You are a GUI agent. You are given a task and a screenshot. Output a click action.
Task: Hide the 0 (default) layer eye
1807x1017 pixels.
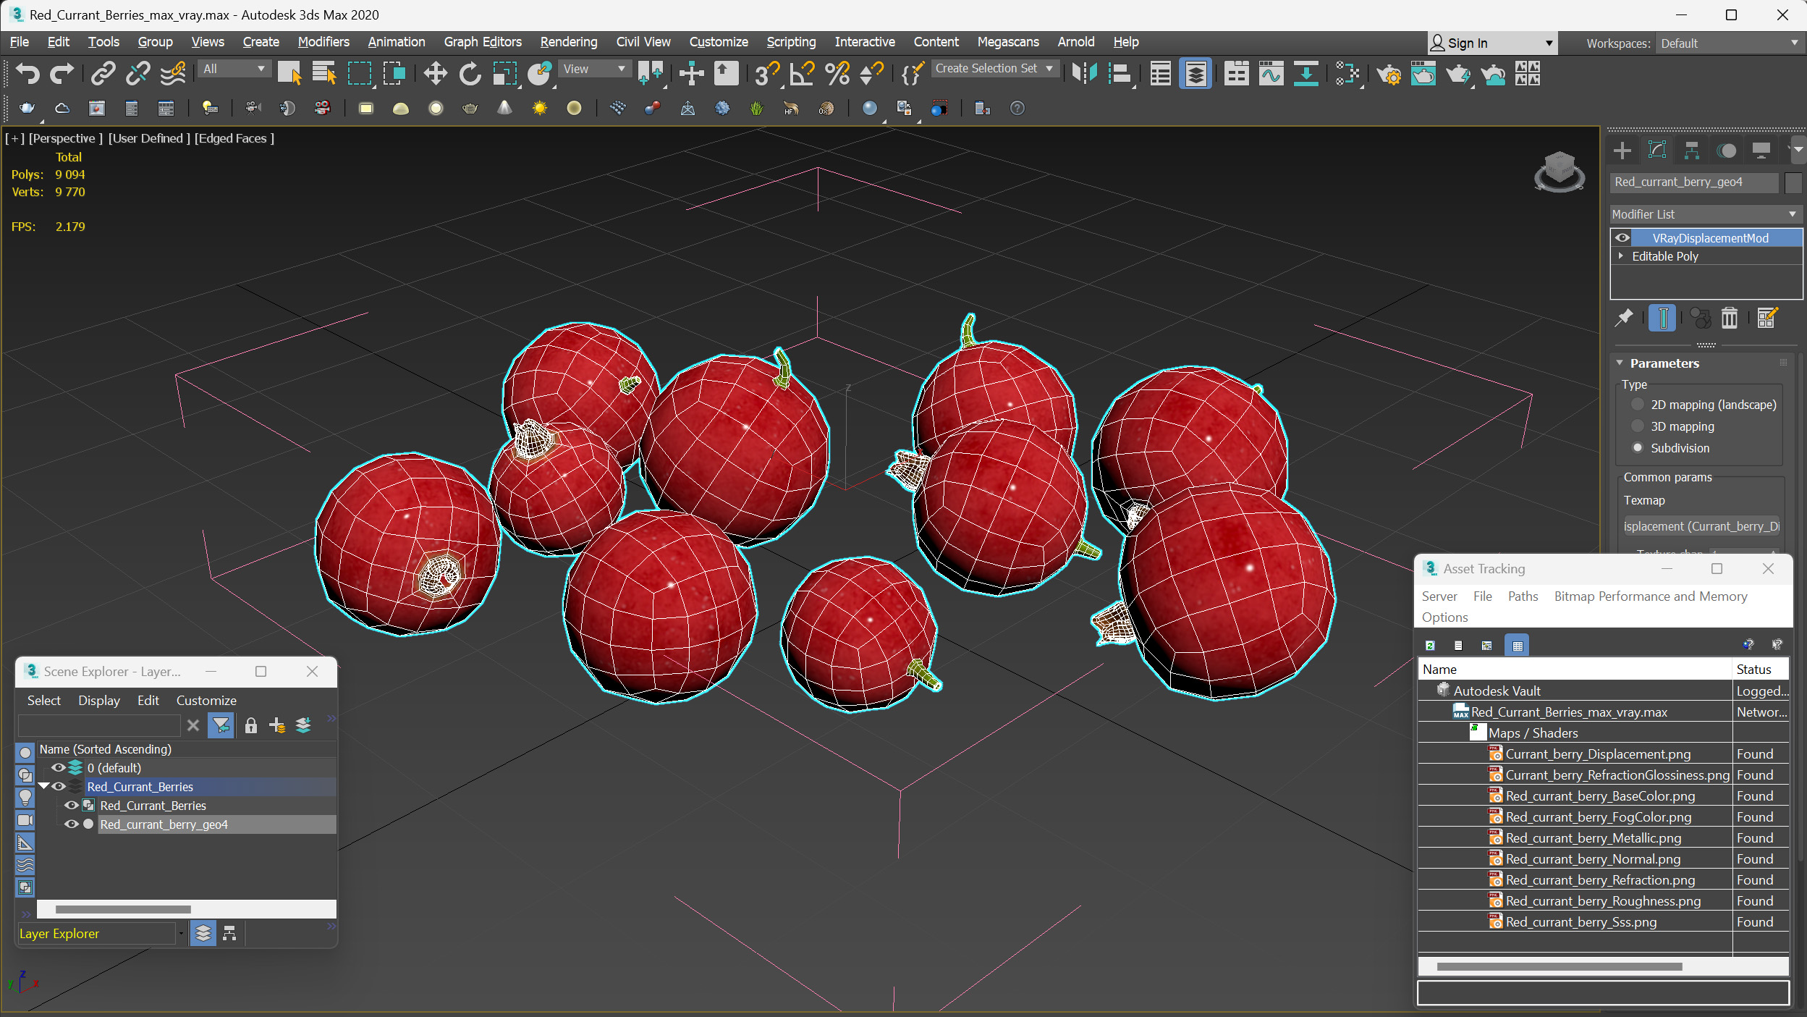pyautogui.click(x=58, y=767)
